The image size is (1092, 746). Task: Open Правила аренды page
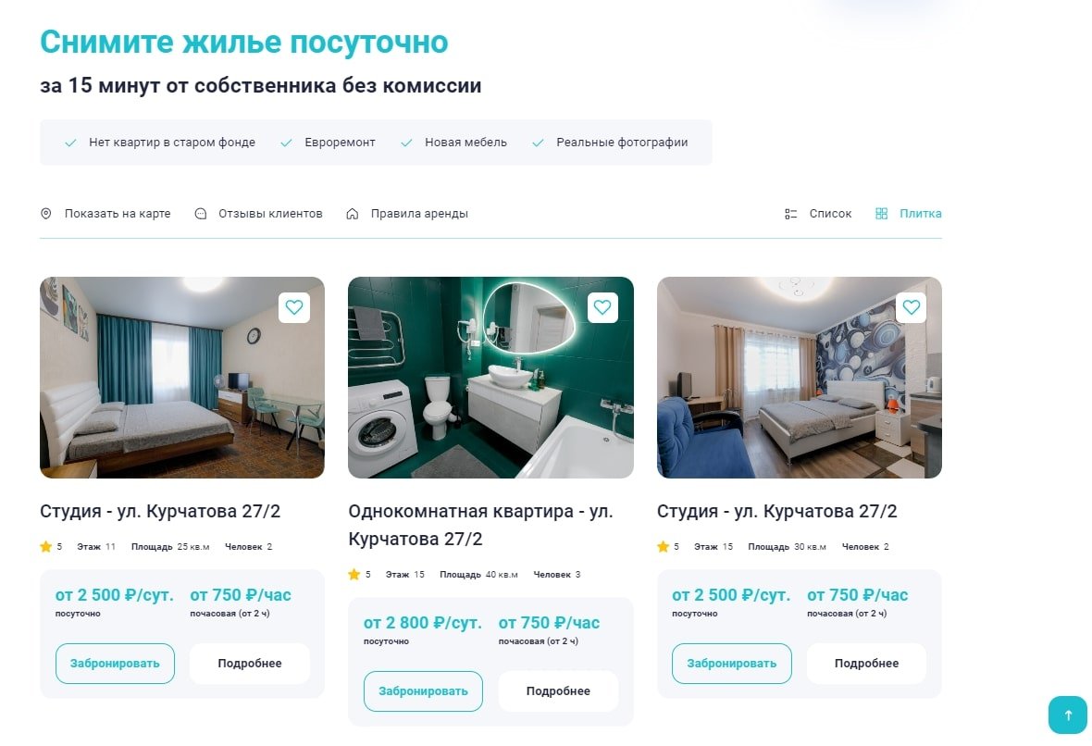coord(419,214)
